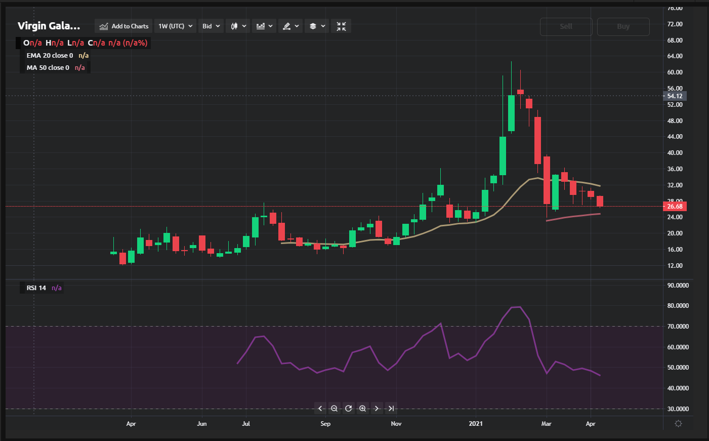Image resolution: width=709 pixels, height=441 pixels.
Task: Click the zoom in magnifier icon
Action: click(362, 409)
